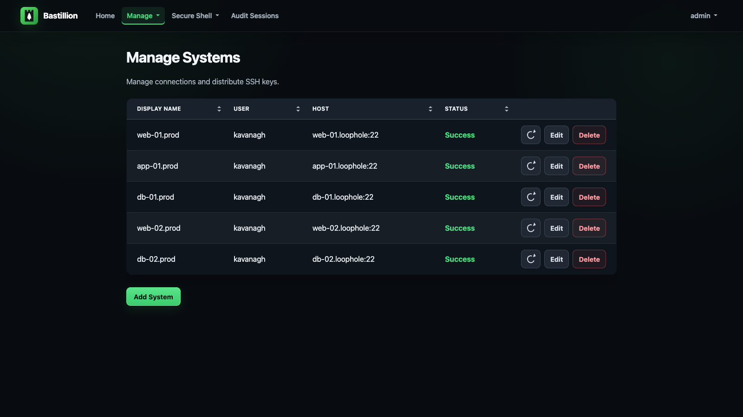Screen dimensions: 743x417
Task: Go to the Home page
Action: [105, 16]
